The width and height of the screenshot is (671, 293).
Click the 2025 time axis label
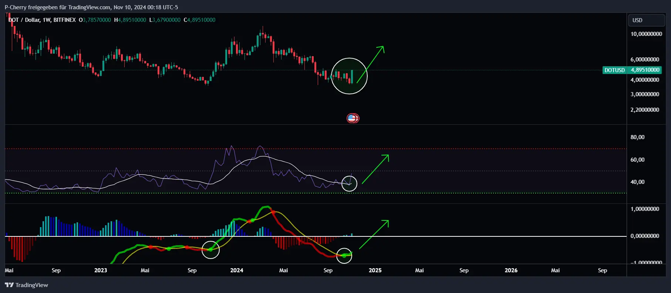pos(375,270)
